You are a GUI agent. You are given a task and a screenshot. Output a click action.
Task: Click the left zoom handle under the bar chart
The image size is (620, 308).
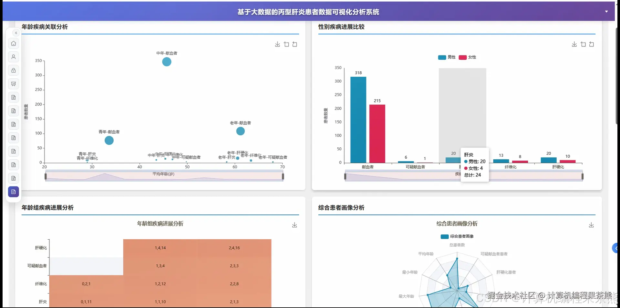pos(345,176)
